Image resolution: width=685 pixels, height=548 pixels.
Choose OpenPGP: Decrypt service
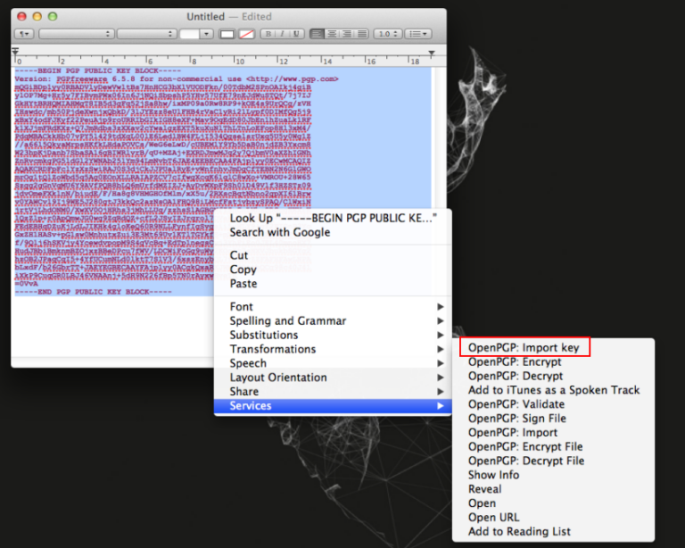(553, 376)
